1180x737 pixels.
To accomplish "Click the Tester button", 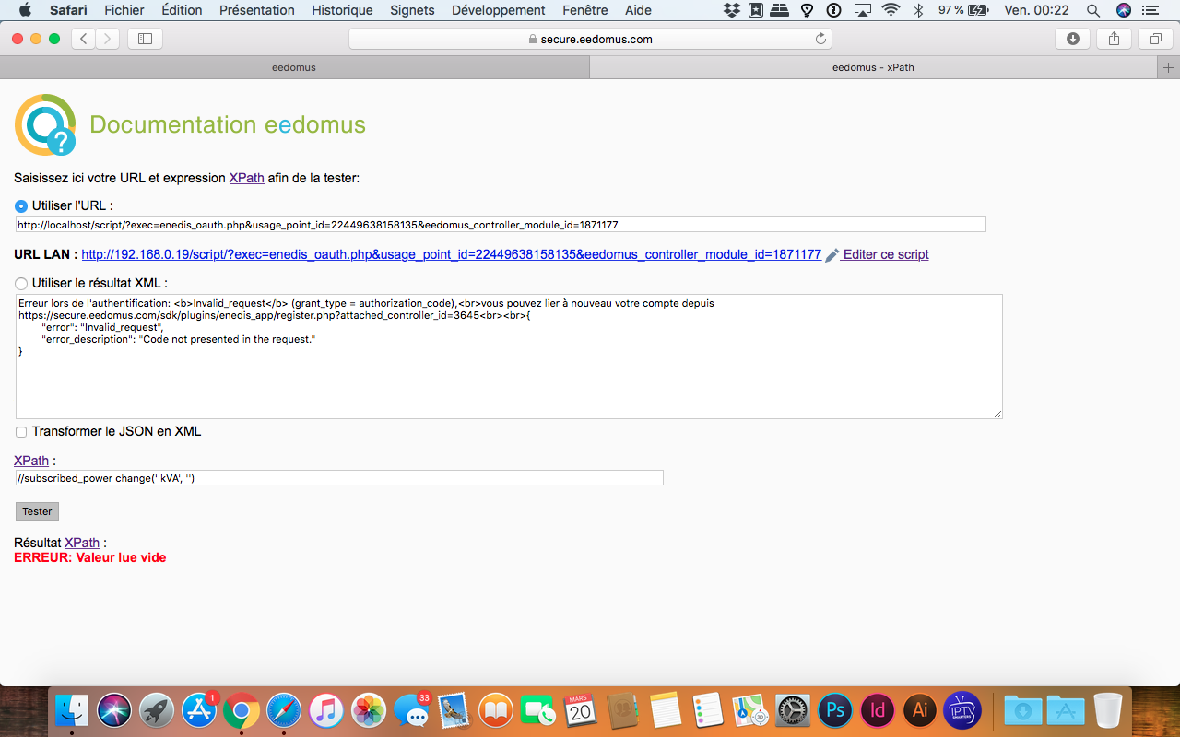I will pos(38,511).
